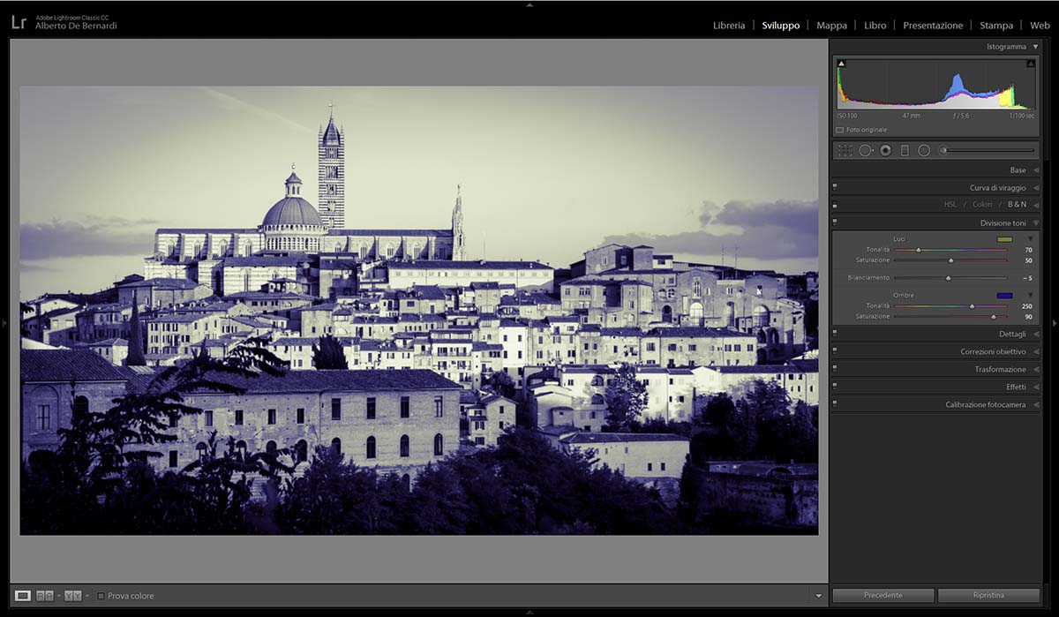Viewport: 1059px width, 617px height.
Task: Choose the Graduated Filter tool
Action: click(905, 151)
